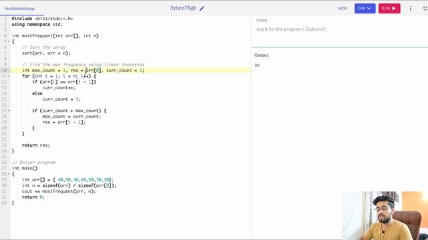Click the 'sort(arr, arr + n);' line
The height and width of the screenshot is (240, 428).
pos(46,53)
